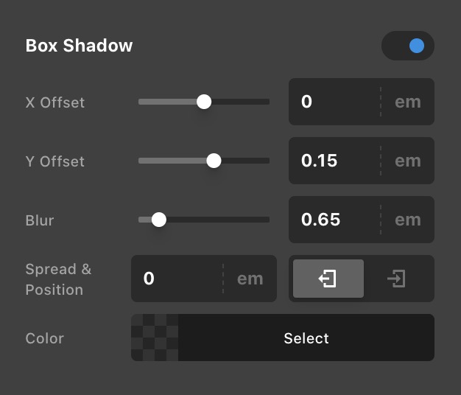Focus the Blur 0.65 value field
The height and width of the screenshot is (395, 461).
(334, 220)
